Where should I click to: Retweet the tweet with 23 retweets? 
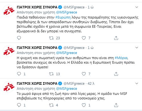(x=51, y=38)
